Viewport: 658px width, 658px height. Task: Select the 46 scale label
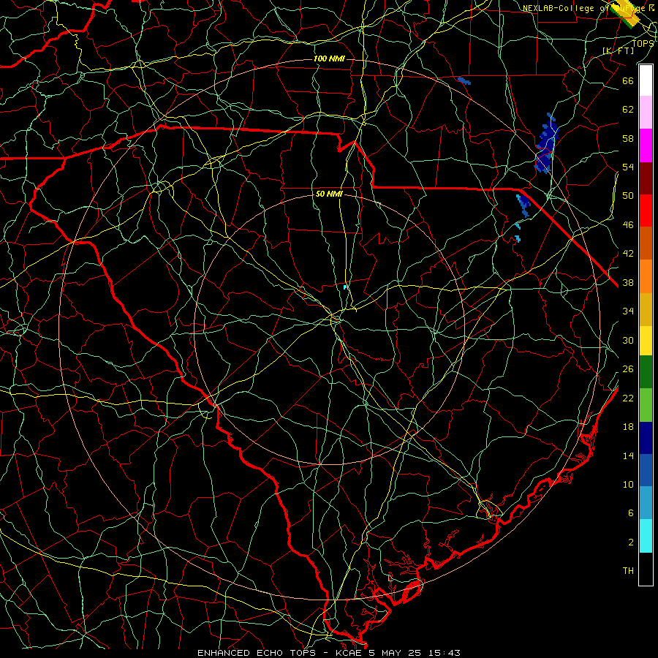click(x=628, y=224)
